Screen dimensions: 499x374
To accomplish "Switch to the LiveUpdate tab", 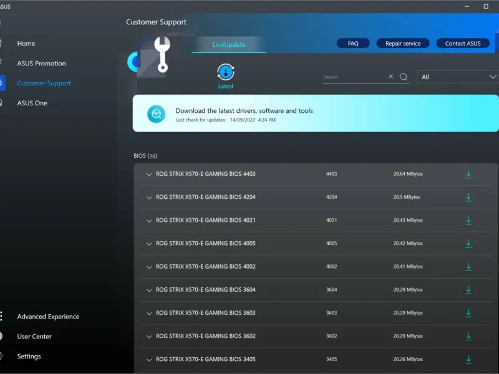I will 229,44.
